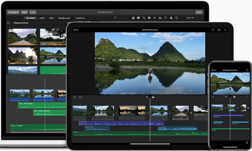Skip to beginning on the iPhone
This screenshot has width=252, height=151.
click(226, 97)
